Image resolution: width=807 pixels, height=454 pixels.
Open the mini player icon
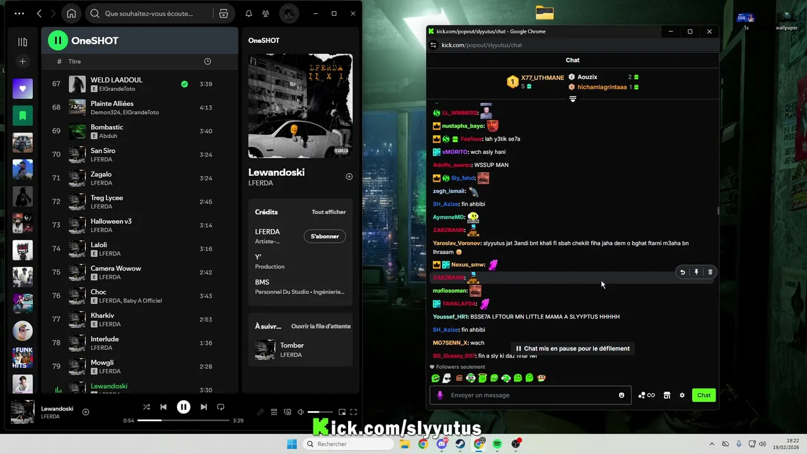[342, 412]
